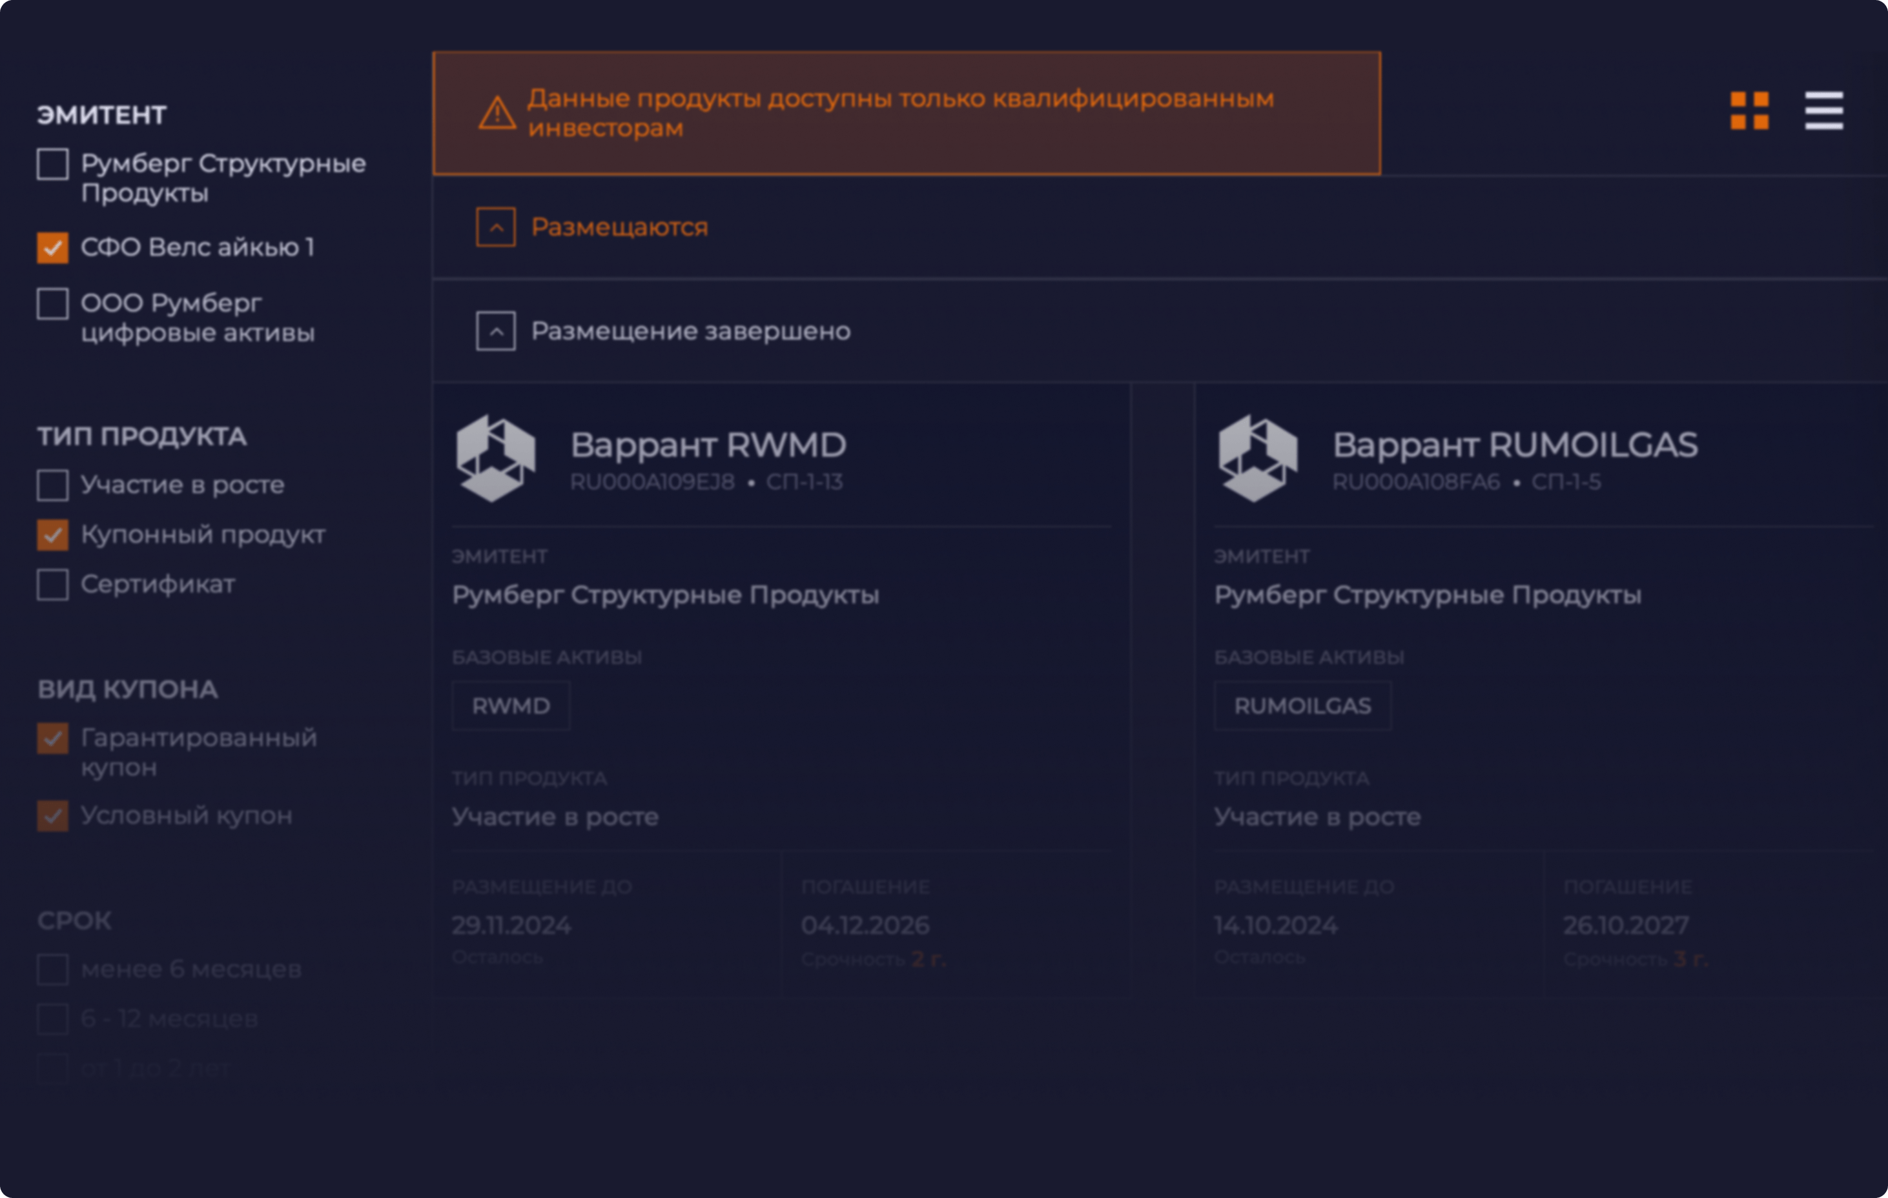
Task: Uncheck Гарантированный купон option
Action: coord(52,738)
